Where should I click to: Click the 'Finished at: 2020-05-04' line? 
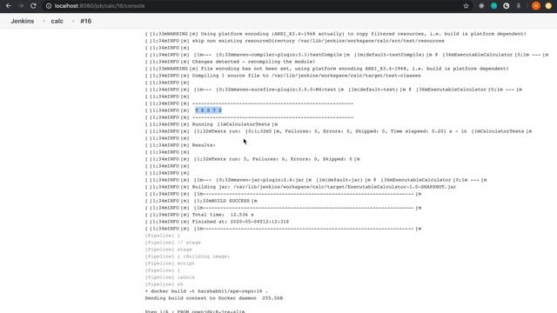217,222
